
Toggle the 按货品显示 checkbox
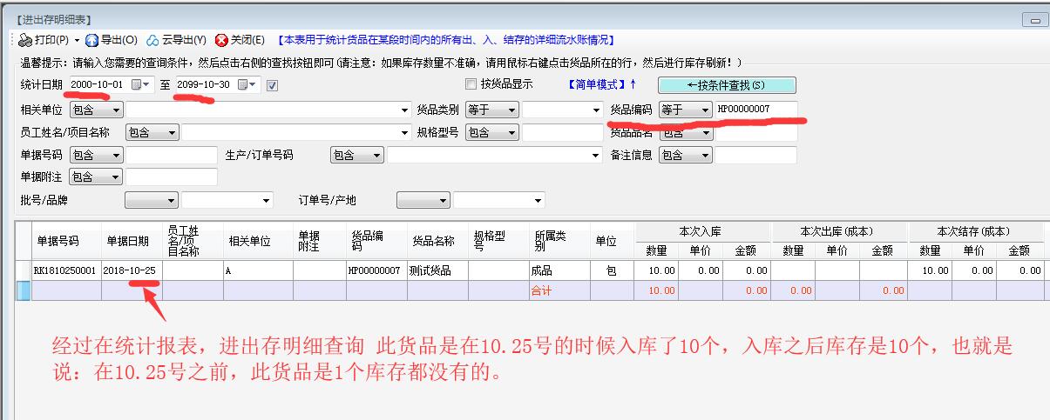[x=471, y=84]
